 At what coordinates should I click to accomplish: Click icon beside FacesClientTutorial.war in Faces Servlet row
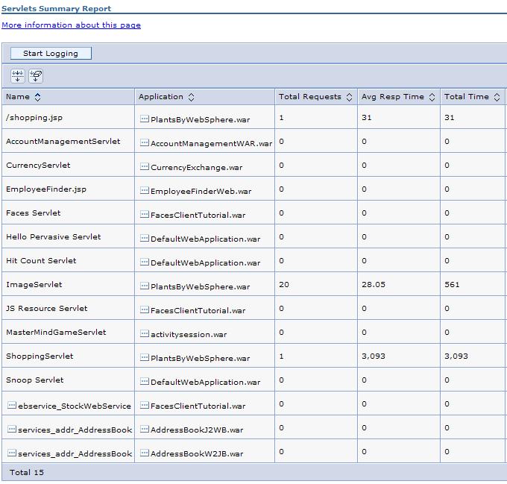point(144,214)
